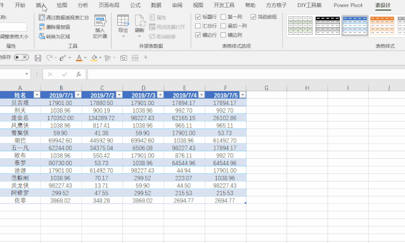Click cell with value 134289.72
405x243 pixels.
click(102, 118)
